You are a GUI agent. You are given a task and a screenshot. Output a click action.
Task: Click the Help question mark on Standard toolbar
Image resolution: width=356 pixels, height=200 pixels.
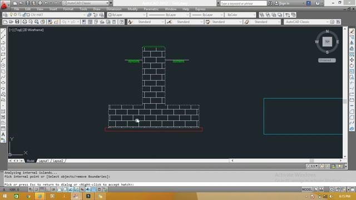[x=122, y=22]
